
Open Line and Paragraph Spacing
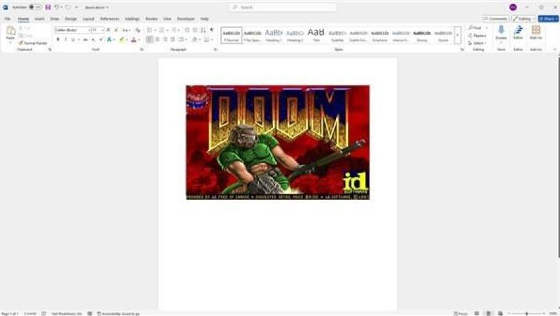pyautogui.click(x=183, y=40)
